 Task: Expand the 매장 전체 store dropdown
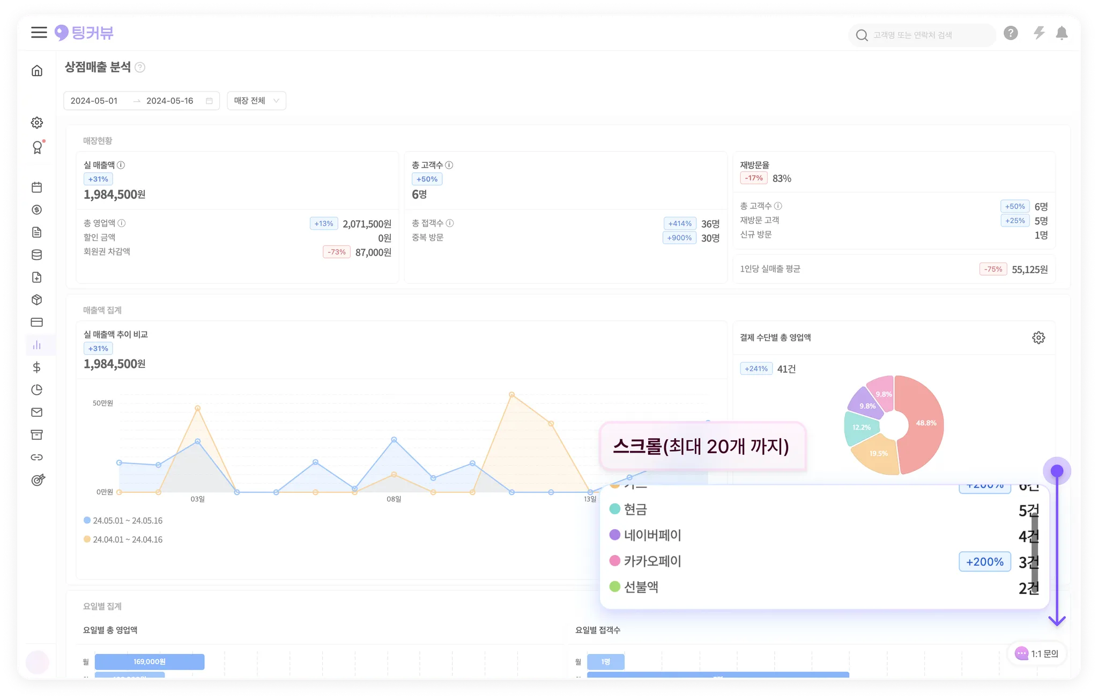click(256, 101)
